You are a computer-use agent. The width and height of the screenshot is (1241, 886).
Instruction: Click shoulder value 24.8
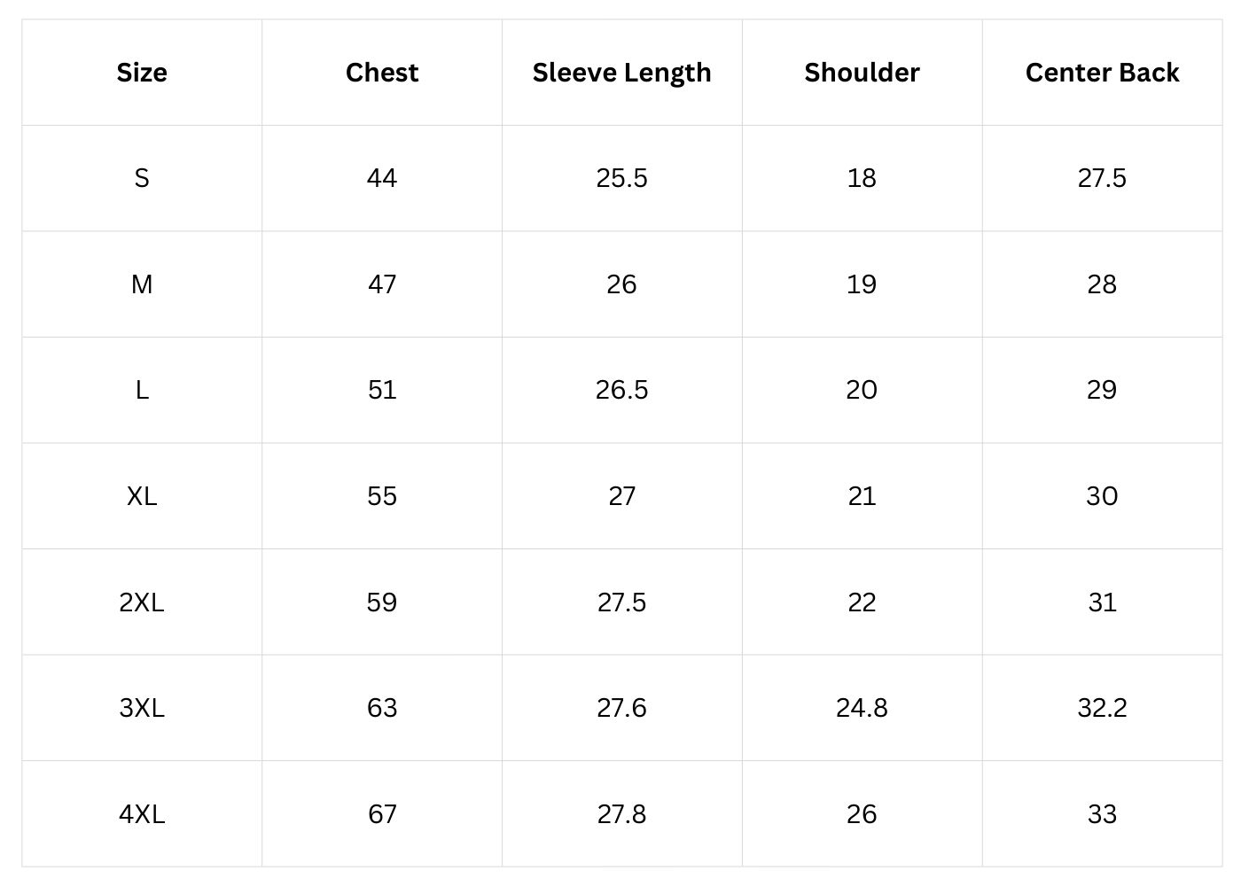tap(862, 708)
